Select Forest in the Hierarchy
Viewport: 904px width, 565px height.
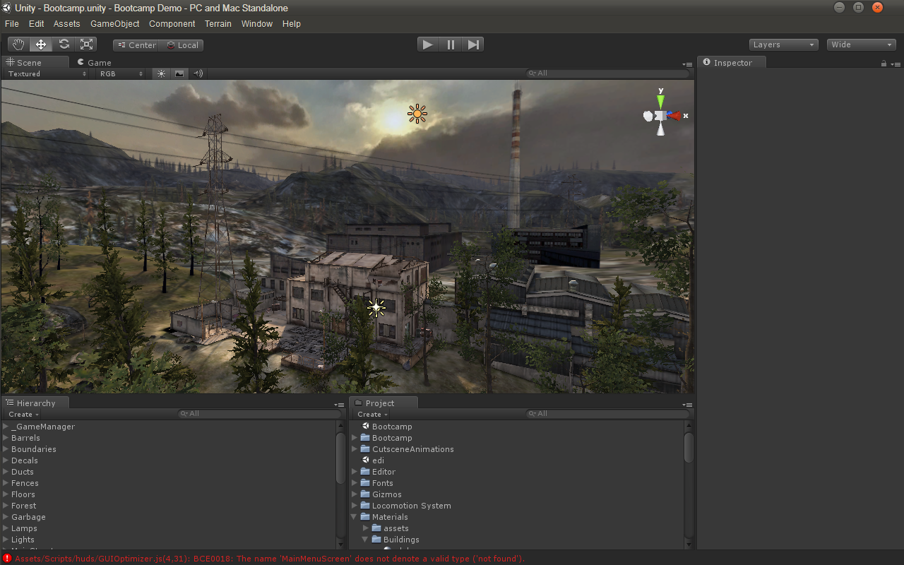(x=24, y=506)
